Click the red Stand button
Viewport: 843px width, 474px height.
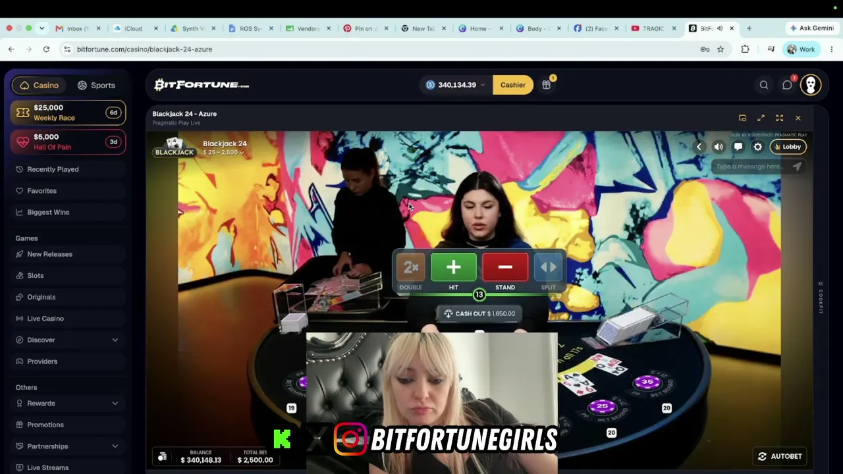505,267
